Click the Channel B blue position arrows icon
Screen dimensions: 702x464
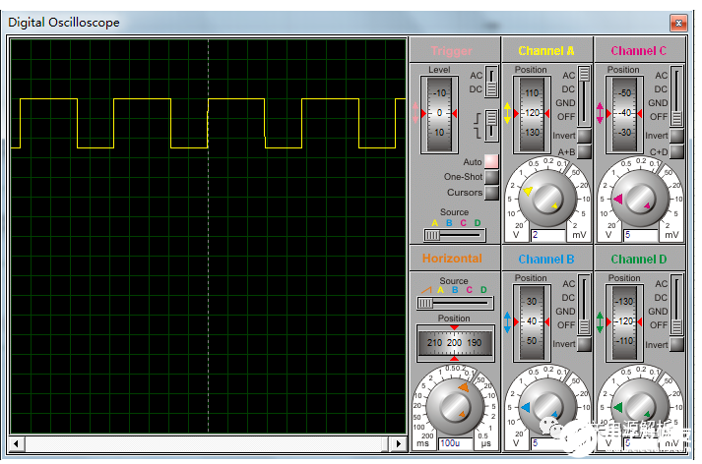coord(508,321)
